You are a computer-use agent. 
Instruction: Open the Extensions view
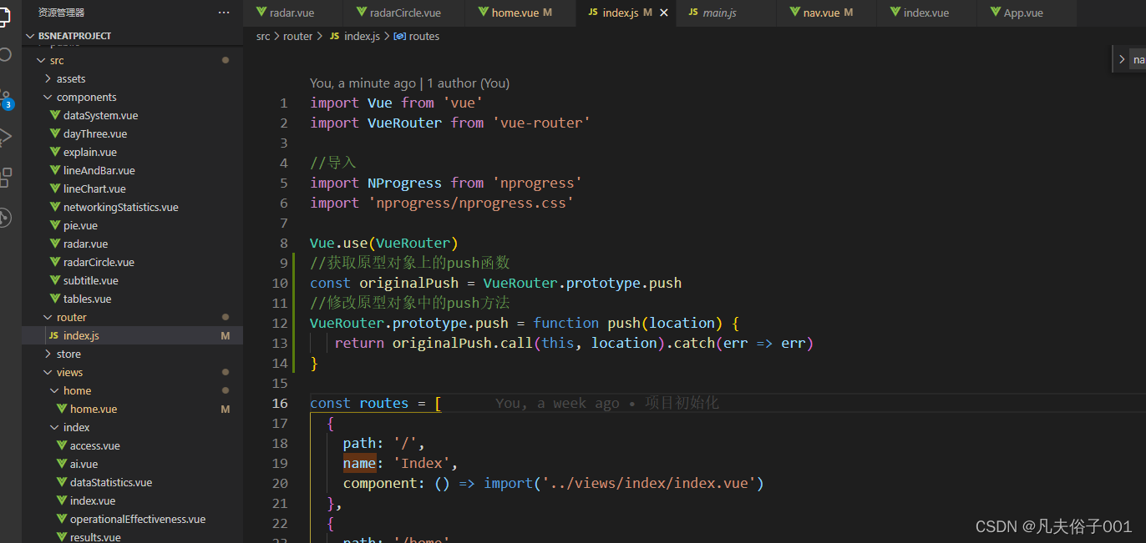[5, 177]
